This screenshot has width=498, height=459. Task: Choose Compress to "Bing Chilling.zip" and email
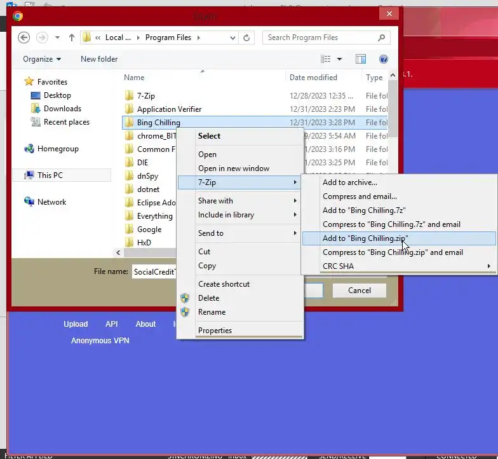(399, 252)
